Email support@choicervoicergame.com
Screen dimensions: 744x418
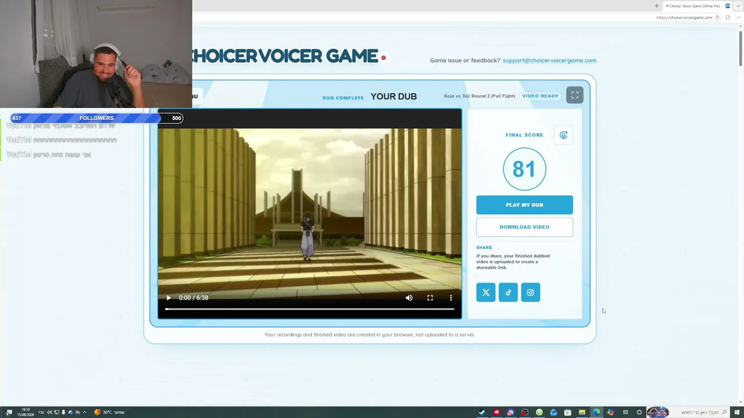pos(549,60)
